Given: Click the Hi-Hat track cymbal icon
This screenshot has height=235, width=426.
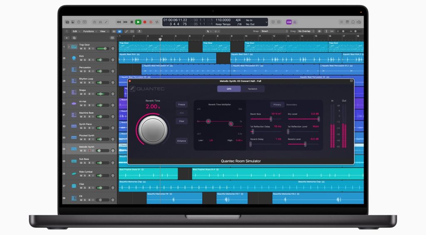Looking at the screenshot, I should [x=74, y=104].
